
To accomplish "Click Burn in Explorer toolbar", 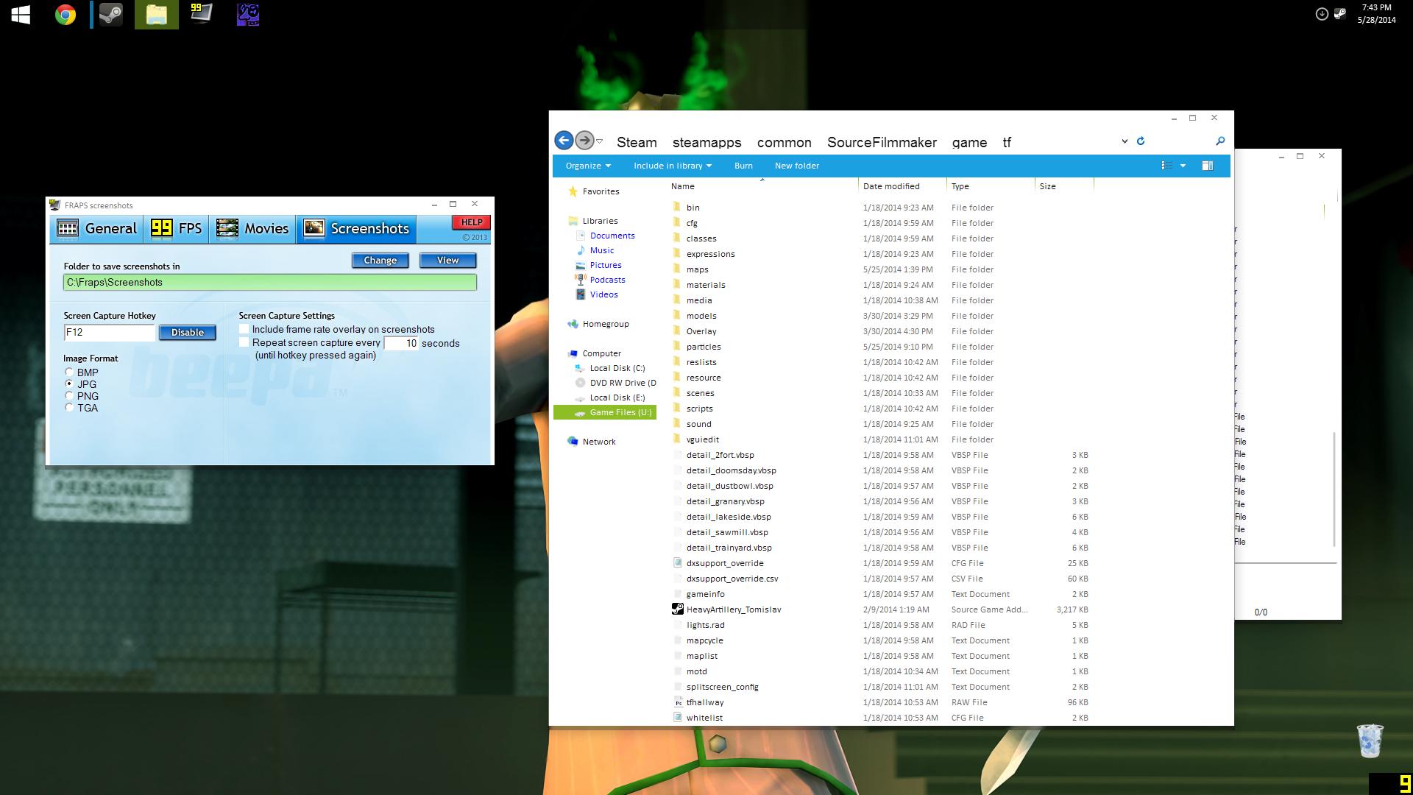I will pyautogui.click(x=743, y=166).
